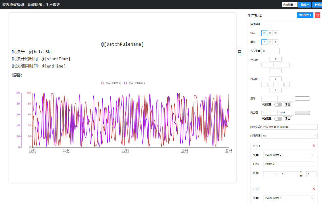Remove 点位-1 with its red close icon
322x204 pixels.
click(314, 146)
